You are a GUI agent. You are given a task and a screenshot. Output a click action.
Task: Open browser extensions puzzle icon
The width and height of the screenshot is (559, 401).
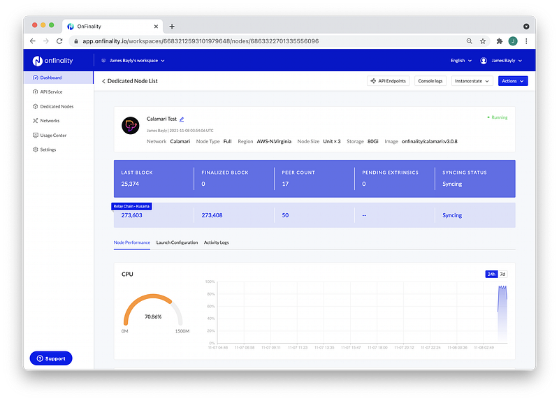click(500, 41)
